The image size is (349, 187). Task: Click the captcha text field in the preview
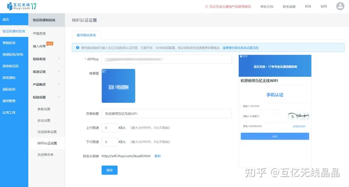coord(264,116)
